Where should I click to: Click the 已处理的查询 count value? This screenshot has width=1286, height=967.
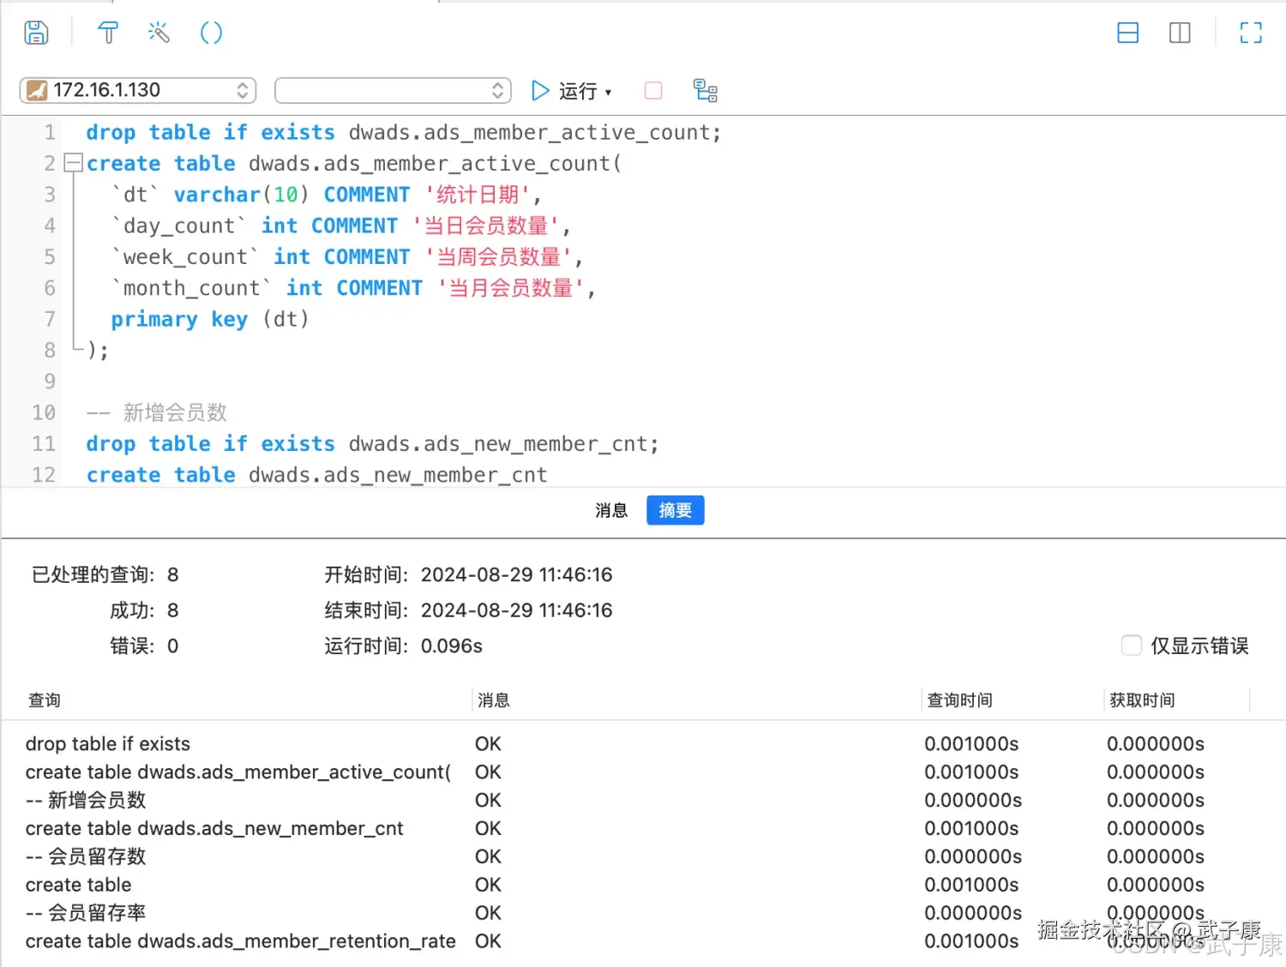173,574
